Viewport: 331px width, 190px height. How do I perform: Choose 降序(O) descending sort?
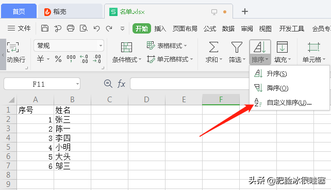point(289,88)
